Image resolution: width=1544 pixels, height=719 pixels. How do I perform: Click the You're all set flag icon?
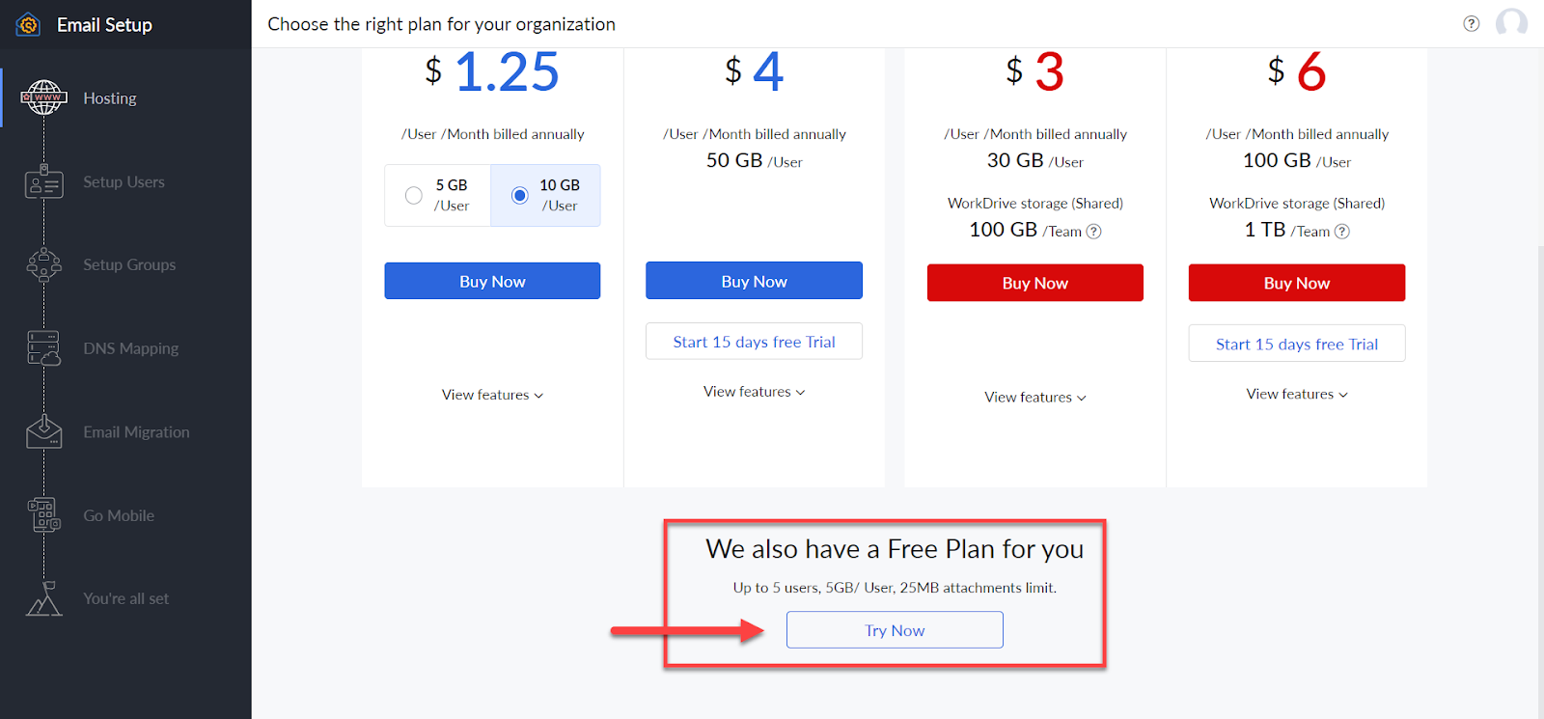coord(44,598)
